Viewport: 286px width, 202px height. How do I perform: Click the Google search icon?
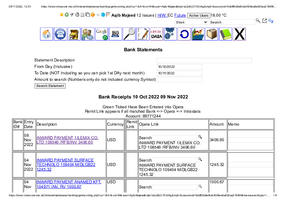tap(102, 34)
